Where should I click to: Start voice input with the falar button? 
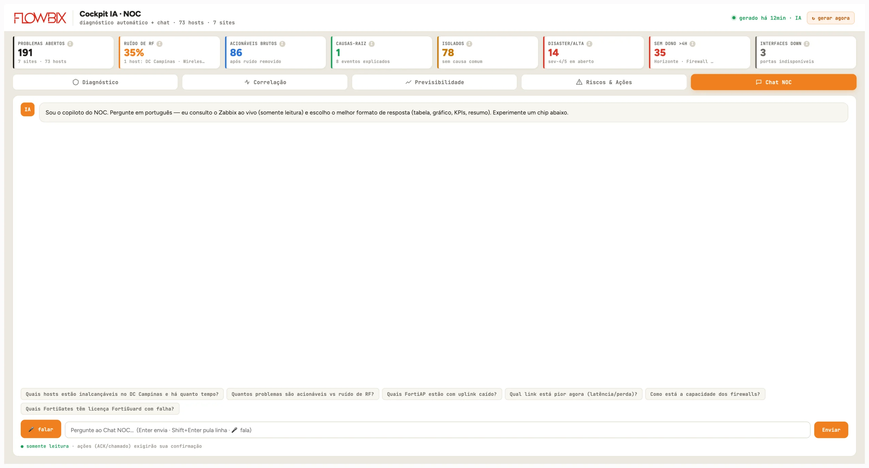[41, 429]
